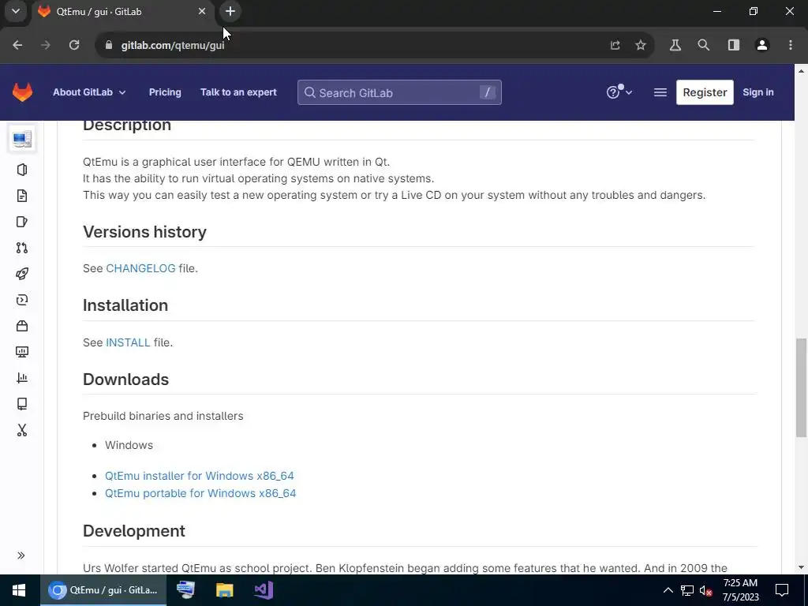Open Monitor icon in the sidebar
The width and height of the screenshot is (808, 606).
(x=22, y=352)
